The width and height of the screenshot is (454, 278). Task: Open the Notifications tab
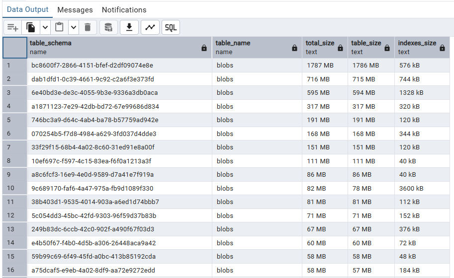pos(124,10)
